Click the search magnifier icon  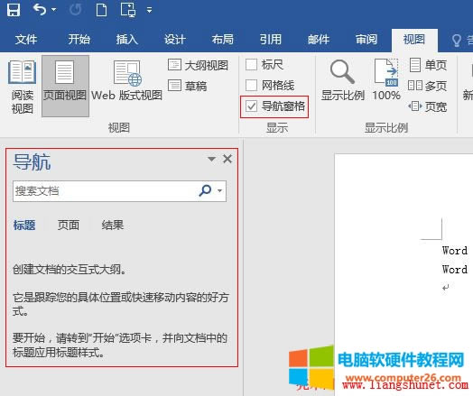point(205,190)
